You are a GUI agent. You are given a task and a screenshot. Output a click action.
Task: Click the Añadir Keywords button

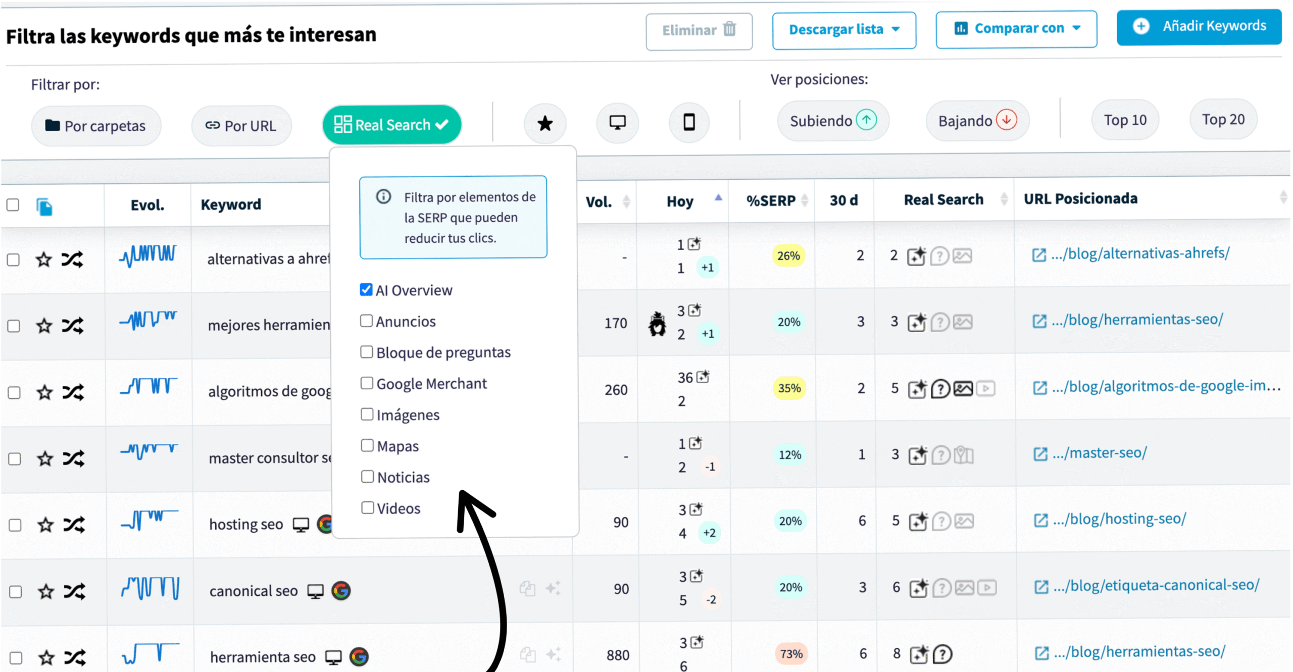click(1199, 26)
